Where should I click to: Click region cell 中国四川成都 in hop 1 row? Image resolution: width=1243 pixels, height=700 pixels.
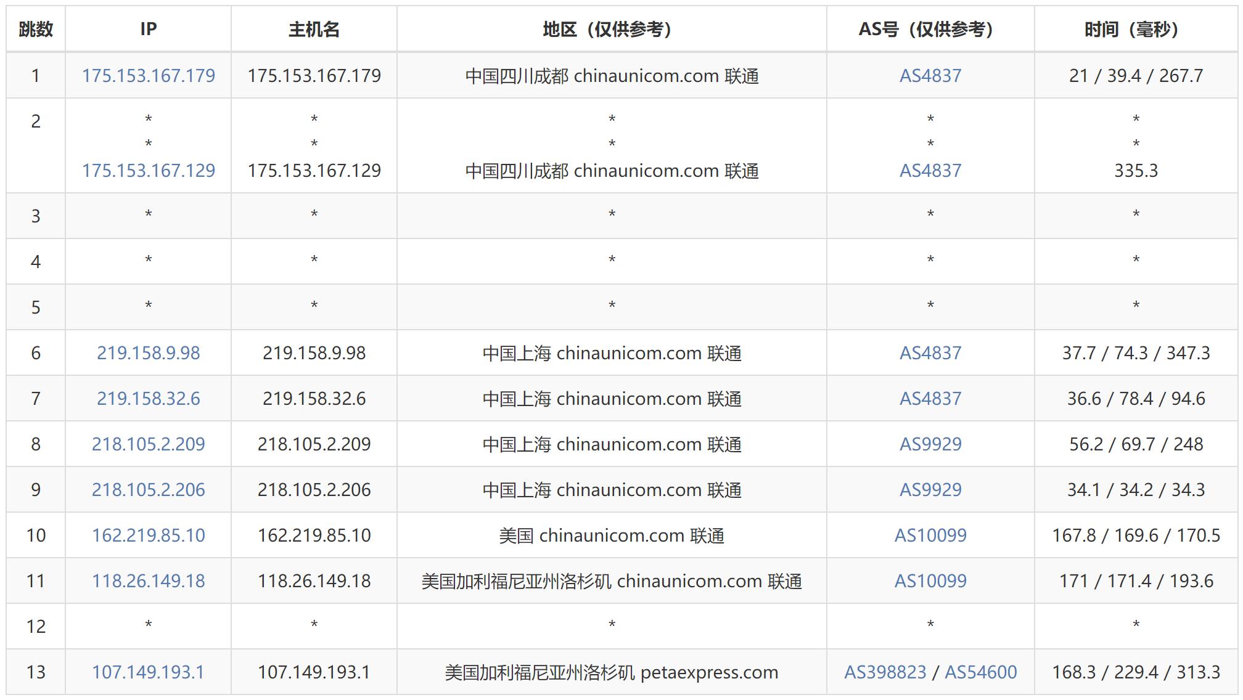[x=612, y=76]
